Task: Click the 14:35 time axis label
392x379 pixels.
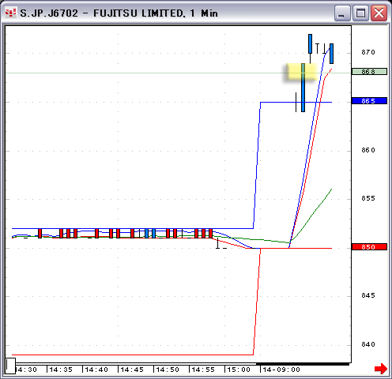Action: (x=61, y=370)
